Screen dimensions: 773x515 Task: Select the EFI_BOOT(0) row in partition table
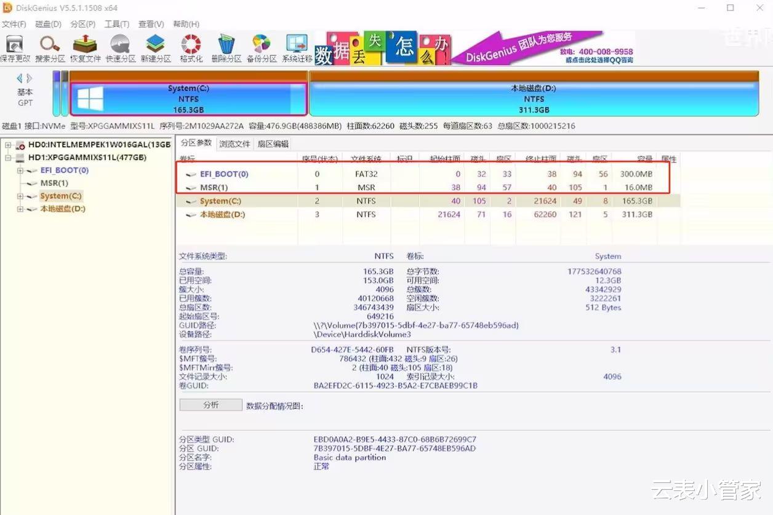coord(428,174)
